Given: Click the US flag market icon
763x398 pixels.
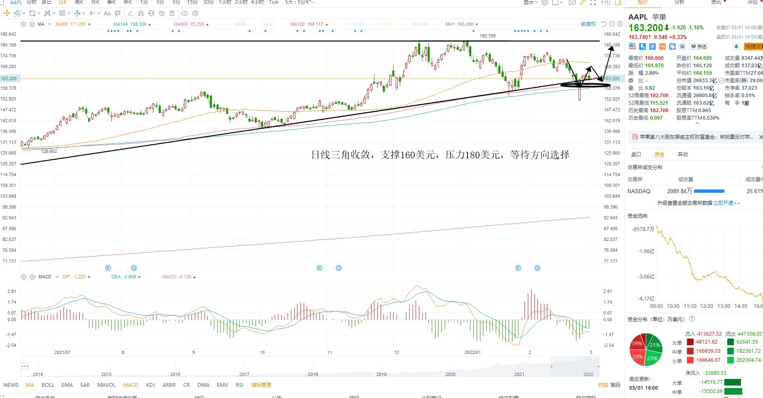Looking at the screenshot, I should point(633,47).
